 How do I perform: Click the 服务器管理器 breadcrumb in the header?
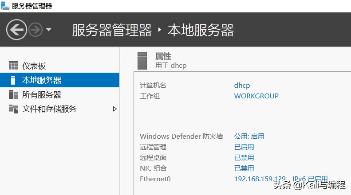tap(112, 30)
